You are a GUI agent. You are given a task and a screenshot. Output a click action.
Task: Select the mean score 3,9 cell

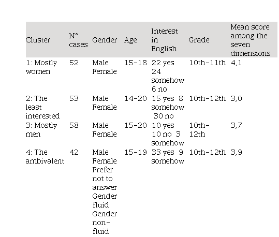click(237, 152)
